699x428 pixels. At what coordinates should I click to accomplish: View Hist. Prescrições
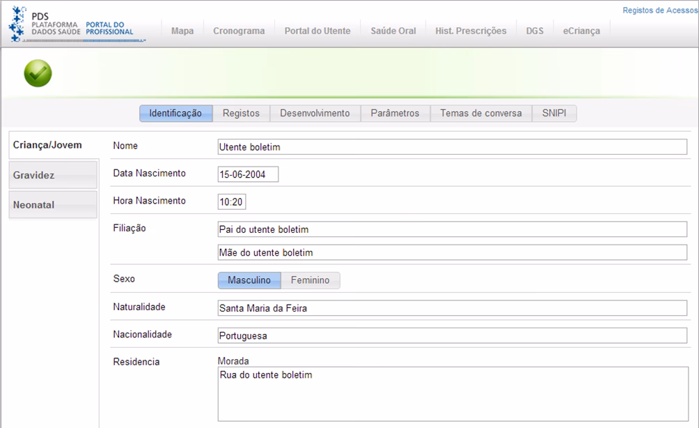tap(471, 31)
